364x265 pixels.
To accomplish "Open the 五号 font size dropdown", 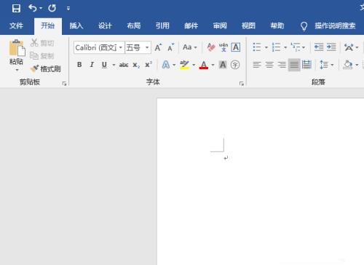I will [x=147, y=47].
